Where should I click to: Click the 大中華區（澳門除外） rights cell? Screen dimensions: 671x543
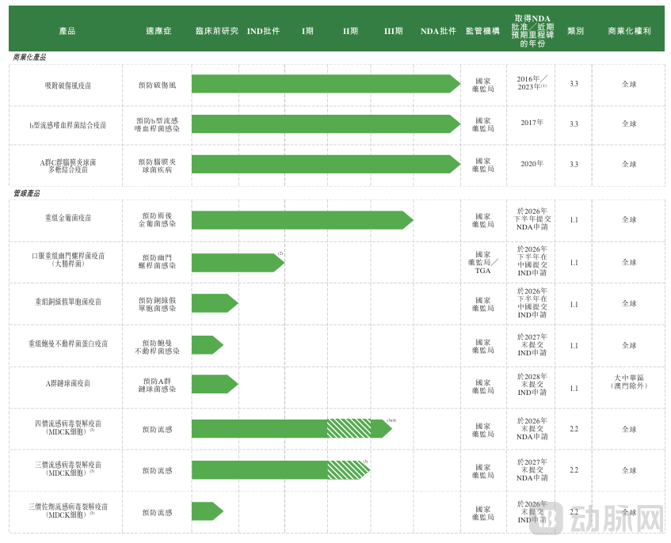(x=629, y=382)
